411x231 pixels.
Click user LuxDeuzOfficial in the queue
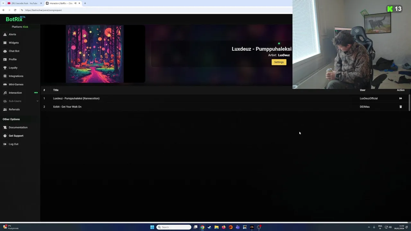click(369, 98)
